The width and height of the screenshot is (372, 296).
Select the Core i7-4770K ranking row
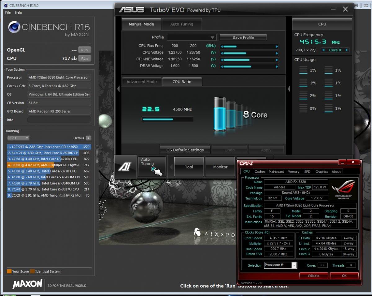(x=49, y=159)
